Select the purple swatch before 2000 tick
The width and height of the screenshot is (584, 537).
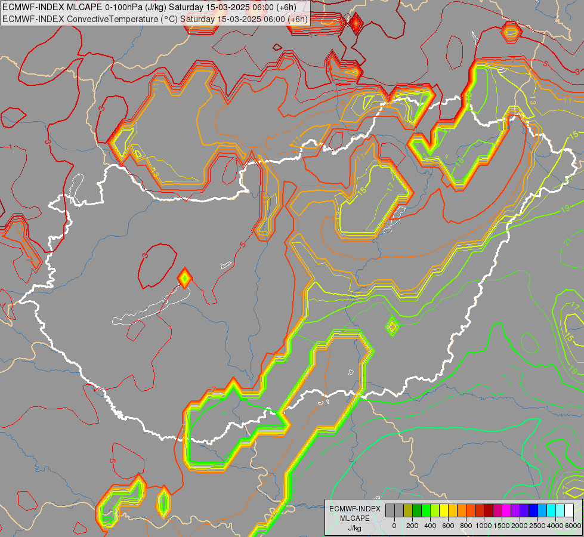(x=516, y=510)
